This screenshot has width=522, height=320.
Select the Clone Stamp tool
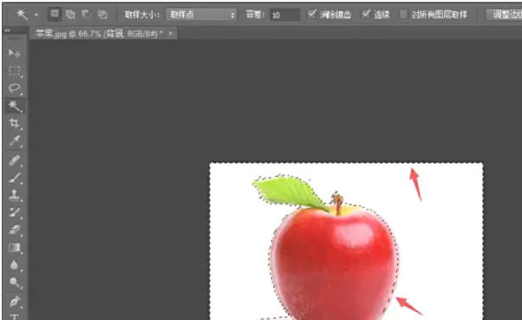pos(15,195)
